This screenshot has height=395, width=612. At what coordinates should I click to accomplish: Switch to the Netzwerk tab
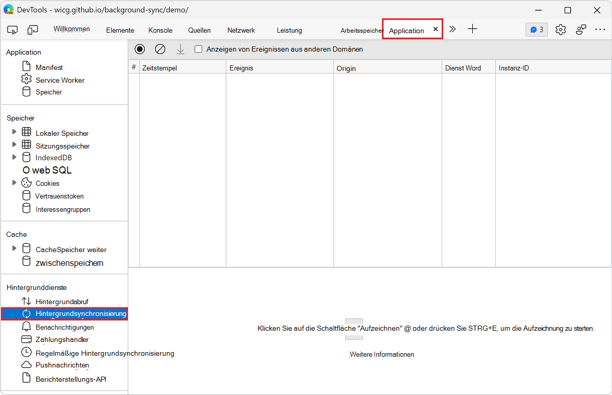tap(241, 30)
